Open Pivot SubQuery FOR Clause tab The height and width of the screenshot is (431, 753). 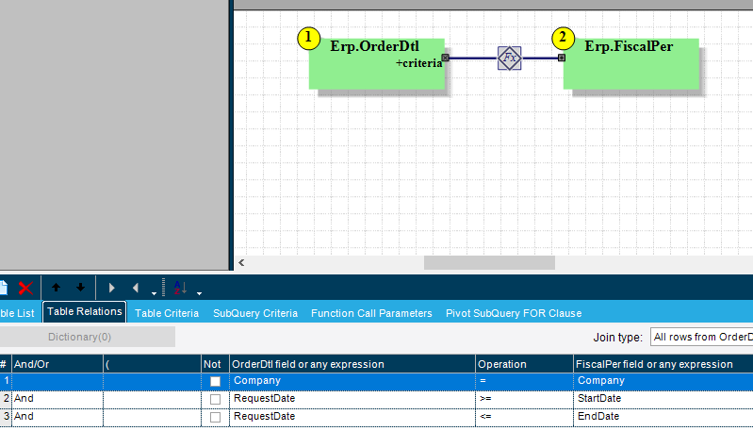click(x=514, y=313)
